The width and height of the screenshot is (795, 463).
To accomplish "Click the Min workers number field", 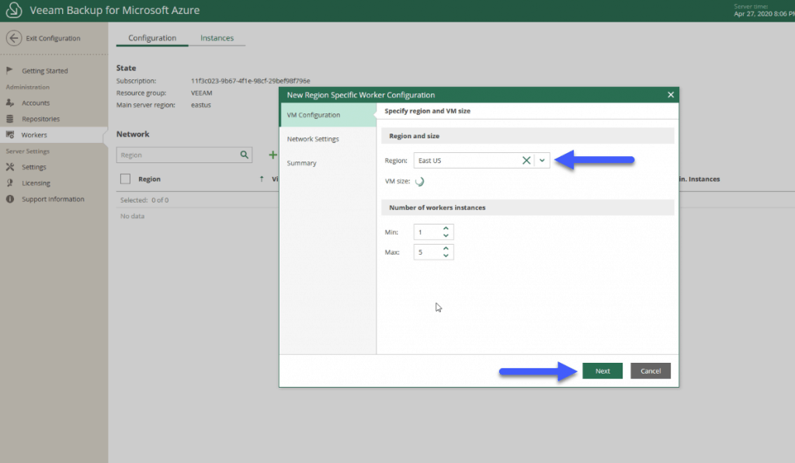I will click(x=433, y=231).
